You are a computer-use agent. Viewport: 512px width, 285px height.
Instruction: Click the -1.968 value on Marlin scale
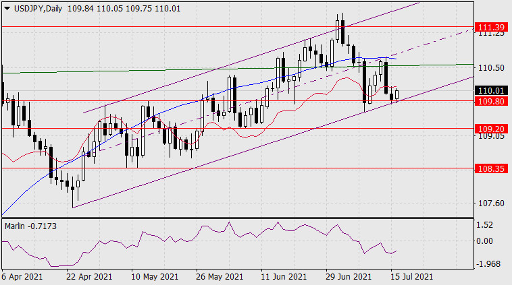tap(488, 264)
